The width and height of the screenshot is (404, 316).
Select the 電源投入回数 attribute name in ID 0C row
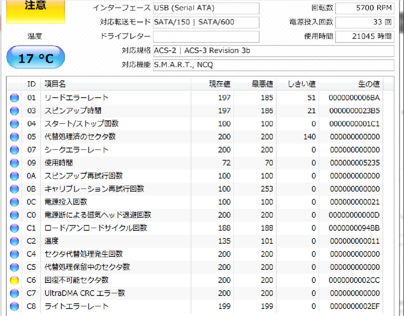[x=66, y=202]
